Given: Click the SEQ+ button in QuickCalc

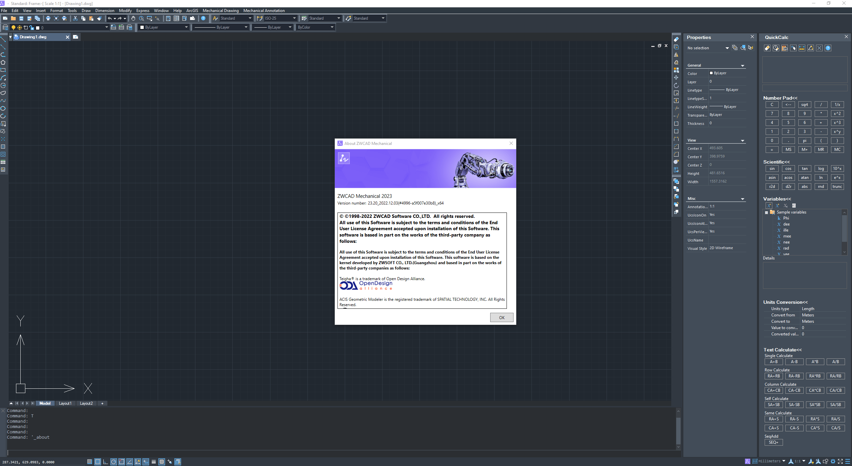Looking at the screenshot, I should pyautogui.click(x=774, y=442).
